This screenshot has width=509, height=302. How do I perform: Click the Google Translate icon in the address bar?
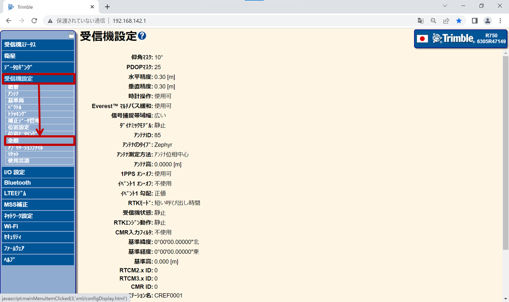(x=421, y=21)
